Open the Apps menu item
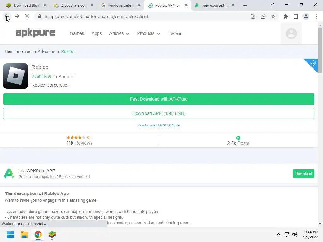This screenshot has height=242, width=323. pos(97,33)
